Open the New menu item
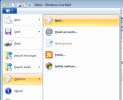Screen dimensions: 123x100 (x=23, y=20)
